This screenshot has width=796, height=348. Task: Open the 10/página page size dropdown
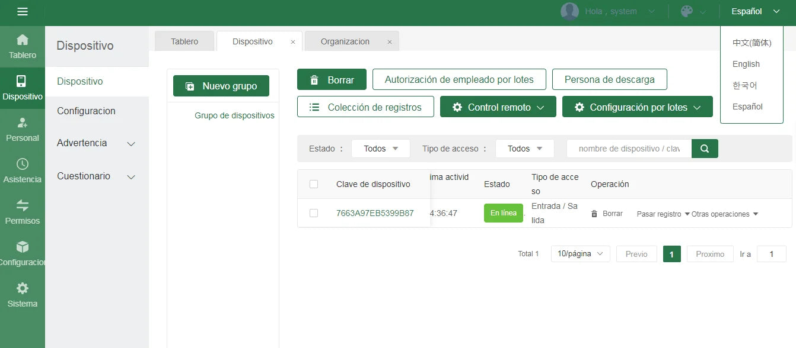tap(580, 253)
